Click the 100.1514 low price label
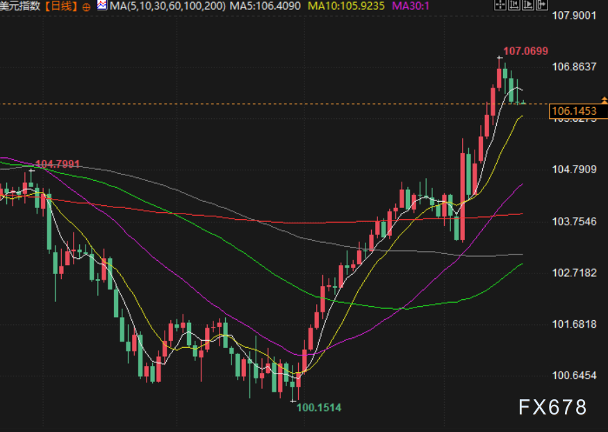608x432 pixels. click(319, 407)
